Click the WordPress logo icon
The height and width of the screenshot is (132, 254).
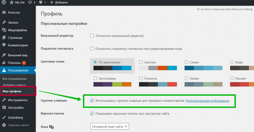click(x=4, y=2)
